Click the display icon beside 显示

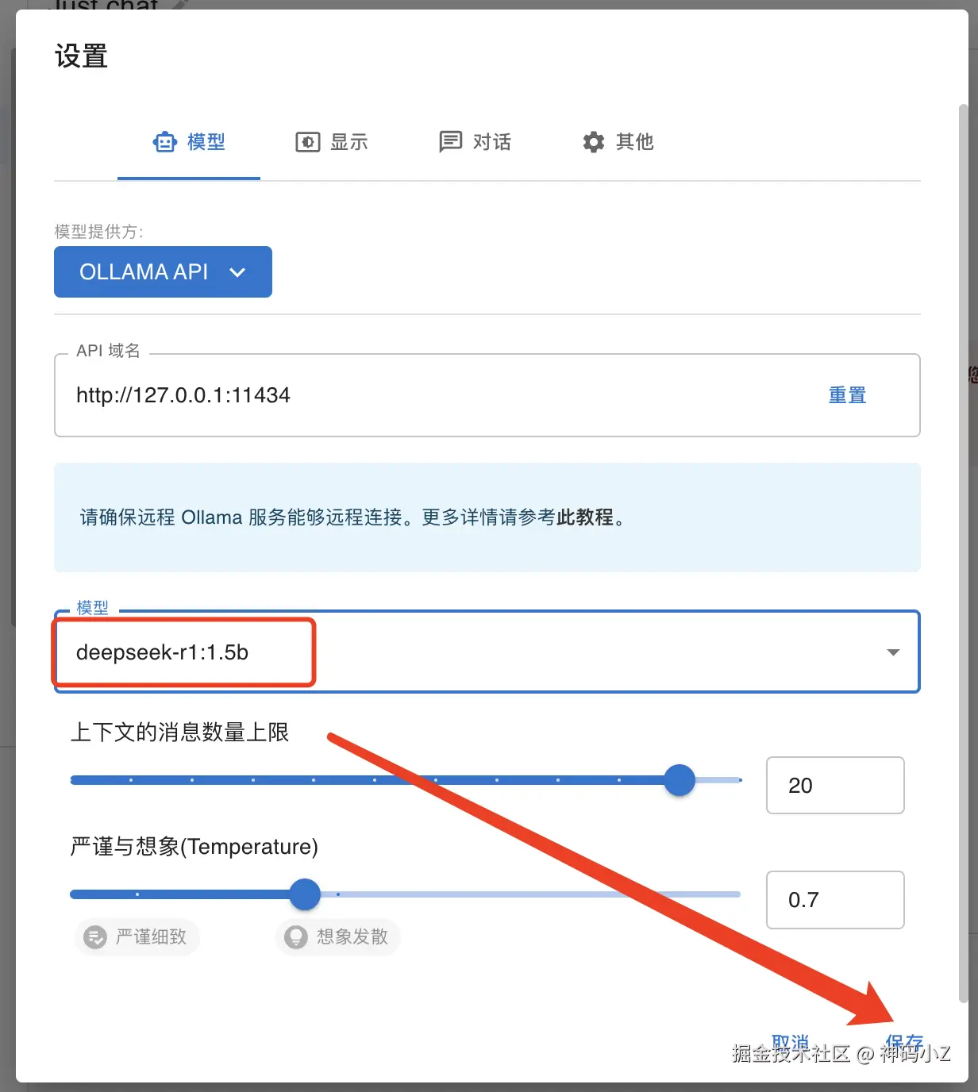click(x=308, y=142)
